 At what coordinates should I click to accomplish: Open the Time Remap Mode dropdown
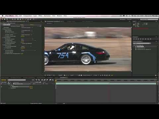(26, 46)
